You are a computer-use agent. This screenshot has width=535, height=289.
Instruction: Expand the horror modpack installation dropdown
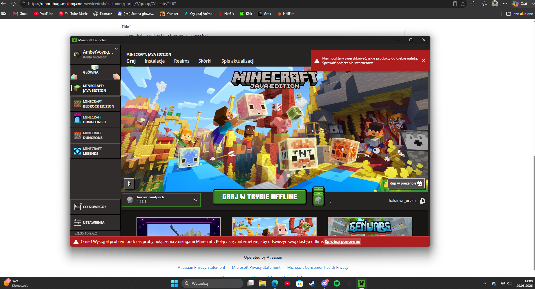(161, 200)
